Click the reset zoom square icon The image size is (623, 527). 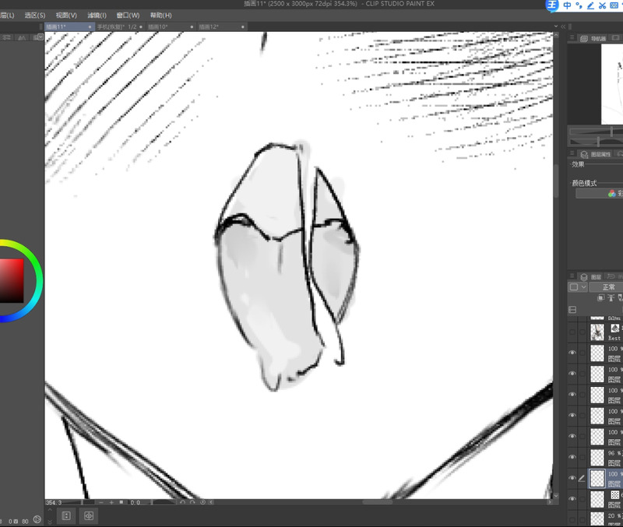click(x=121, y=502)
